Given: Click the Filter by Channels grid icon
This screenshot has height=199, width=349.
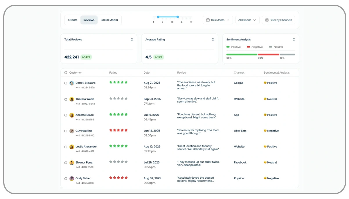Looking at the screenshot, I should (267, 20).
